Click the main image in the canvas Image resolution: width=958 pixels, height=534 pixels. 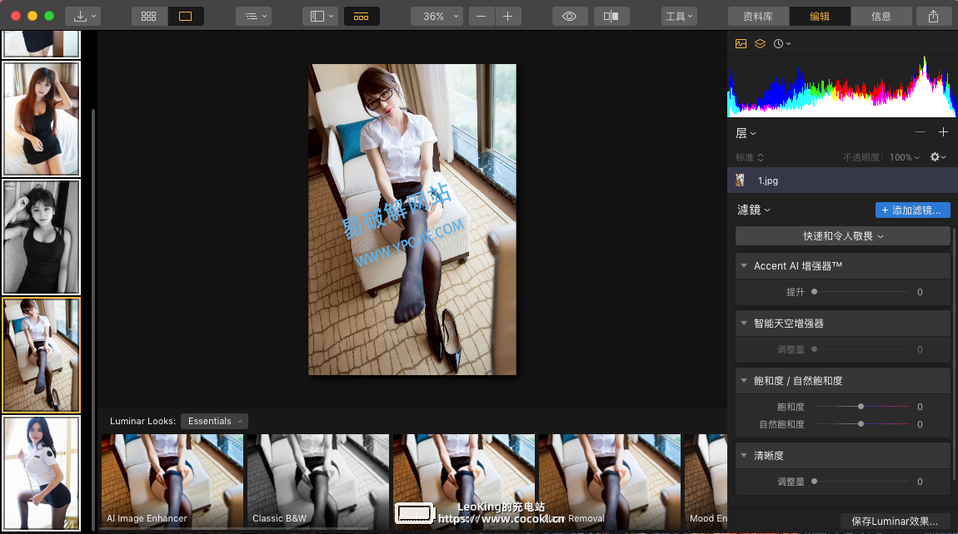(412, 220)
